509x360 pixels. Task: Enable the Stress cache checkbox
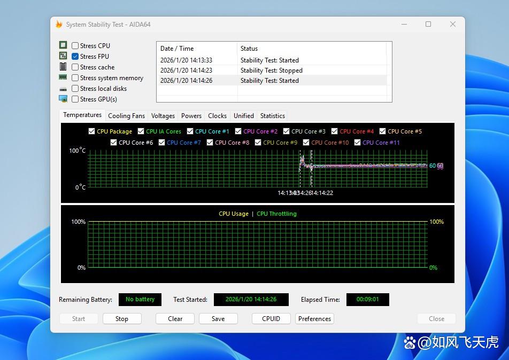[75, 67]
